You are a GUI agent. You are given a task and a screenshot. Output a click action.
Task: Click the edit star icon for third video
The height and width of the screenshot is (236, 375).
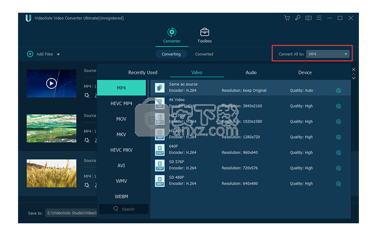[87, 185]
